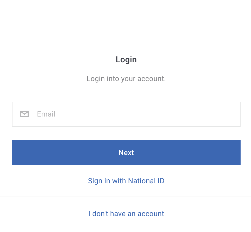
Task: Click the envelope icon in Email field
Action: click(24, 114)
